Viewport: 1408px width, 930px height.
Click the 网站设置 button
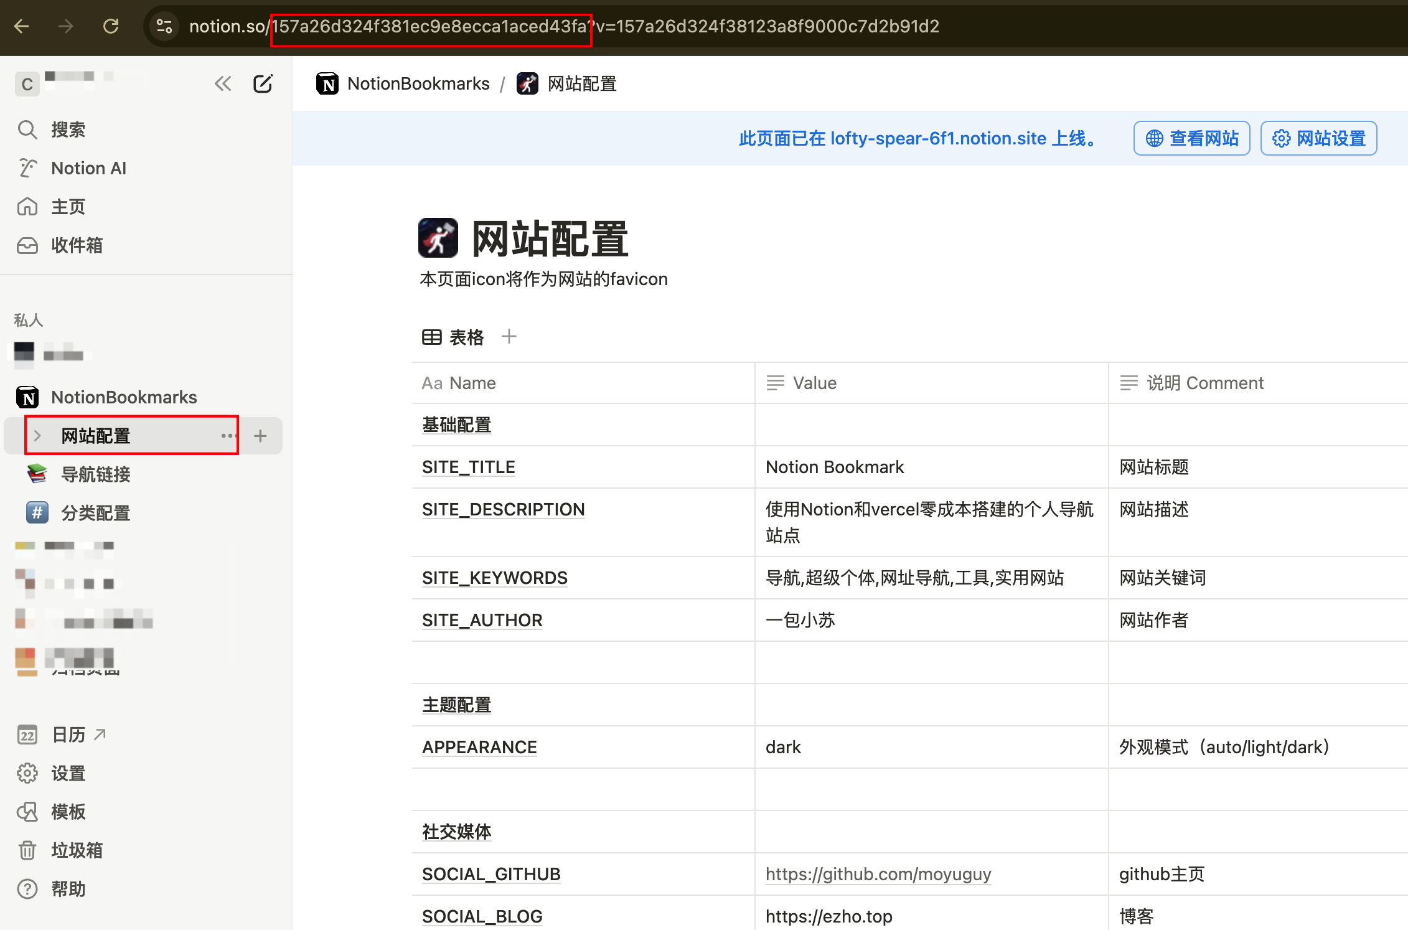coord(1318,138)
